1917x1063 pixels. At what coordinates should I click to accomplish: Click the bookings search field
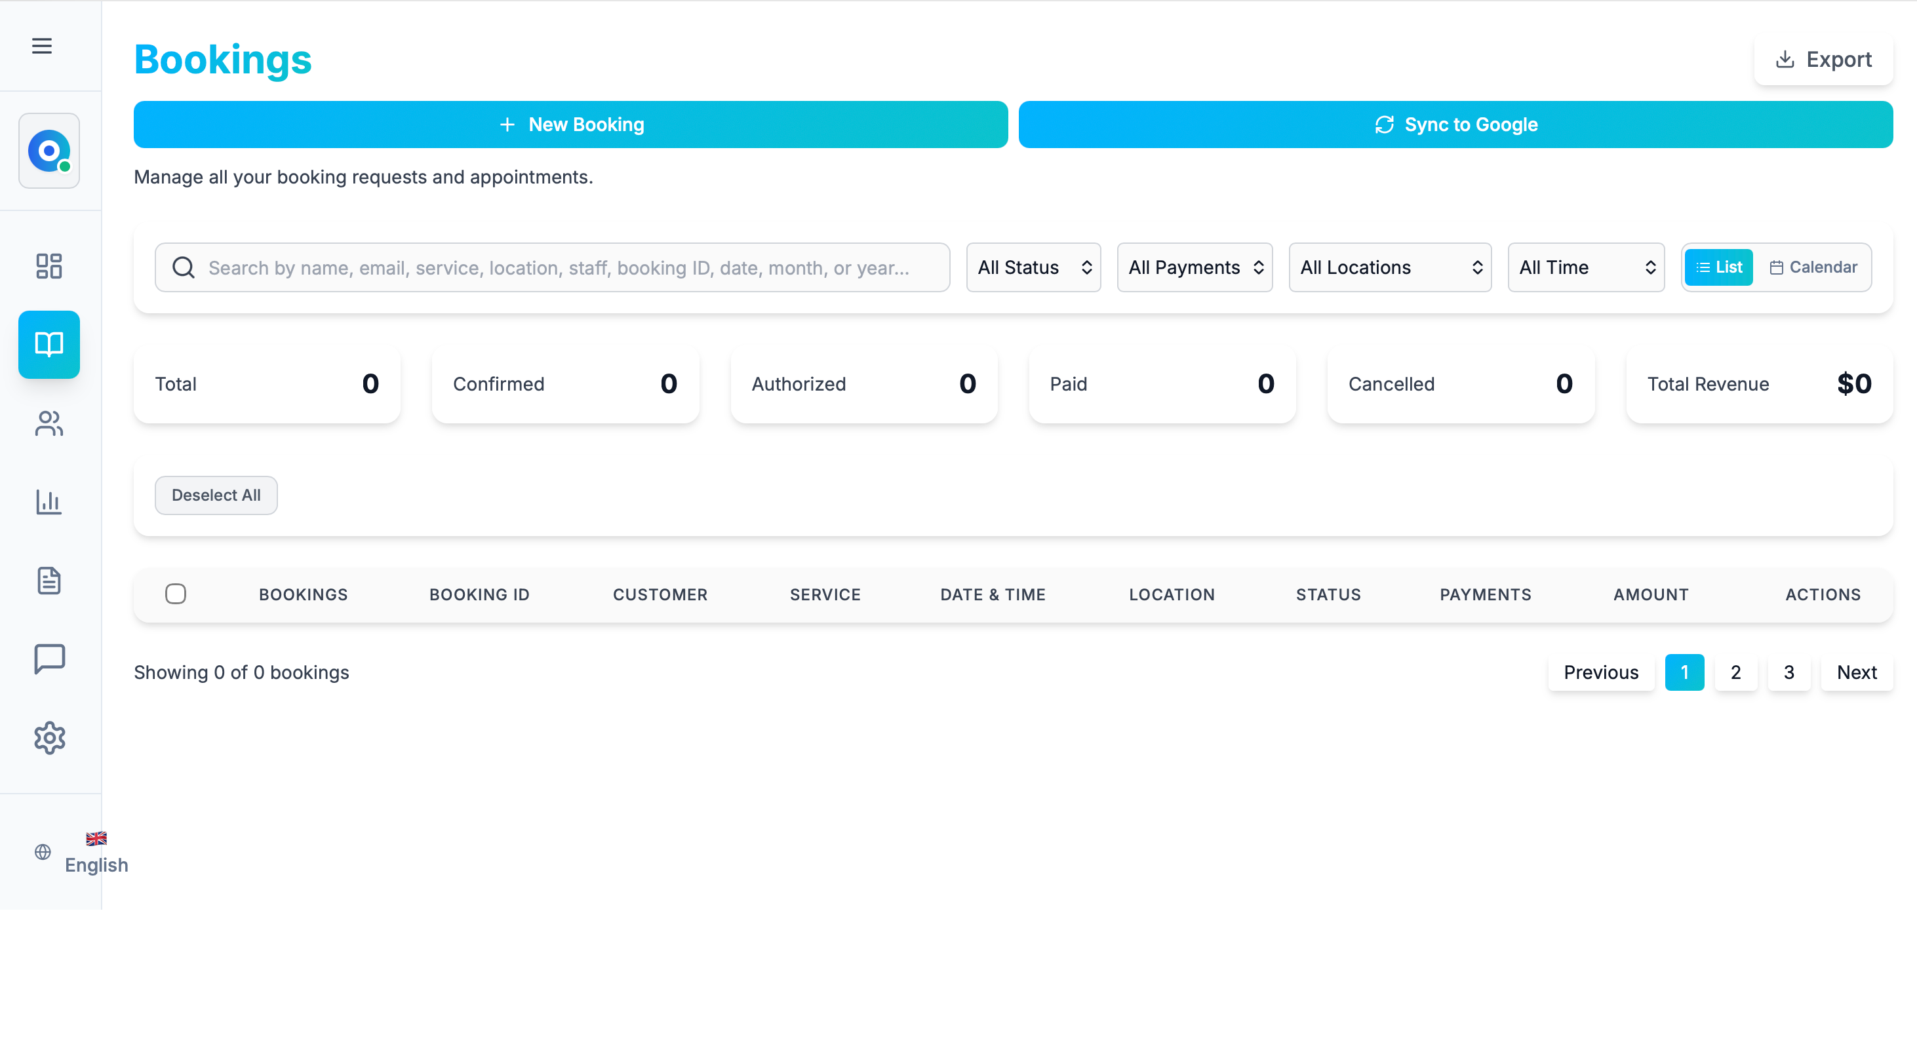click(x=558, y=268)
